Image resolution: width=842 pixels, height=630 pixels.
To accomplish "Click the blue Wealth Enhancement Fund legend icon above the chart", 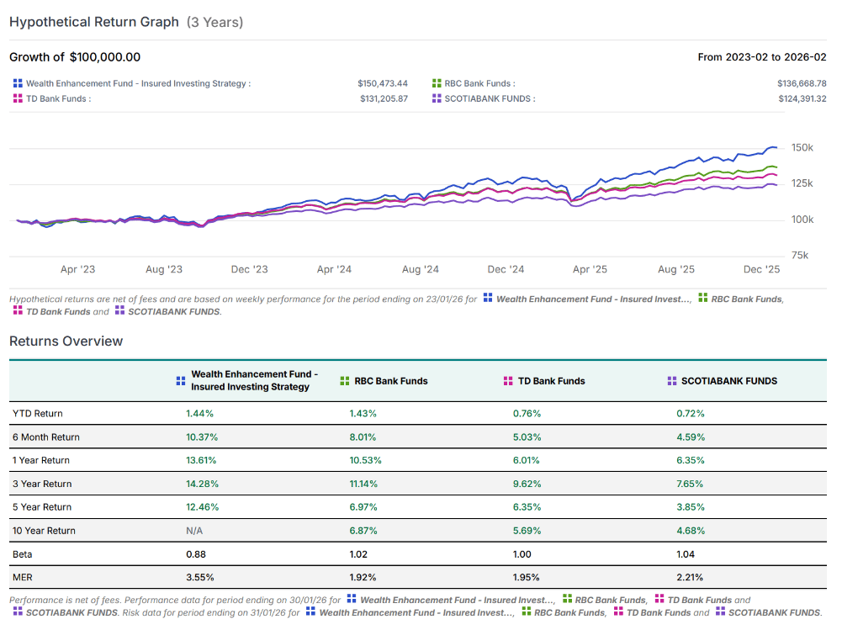I will (x=18, y=83).
